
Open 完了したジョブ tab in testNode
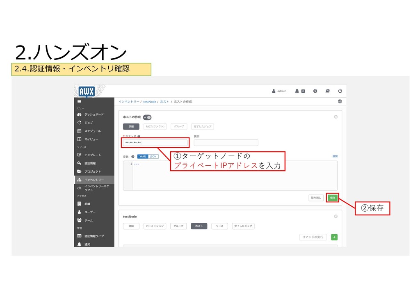243,226
